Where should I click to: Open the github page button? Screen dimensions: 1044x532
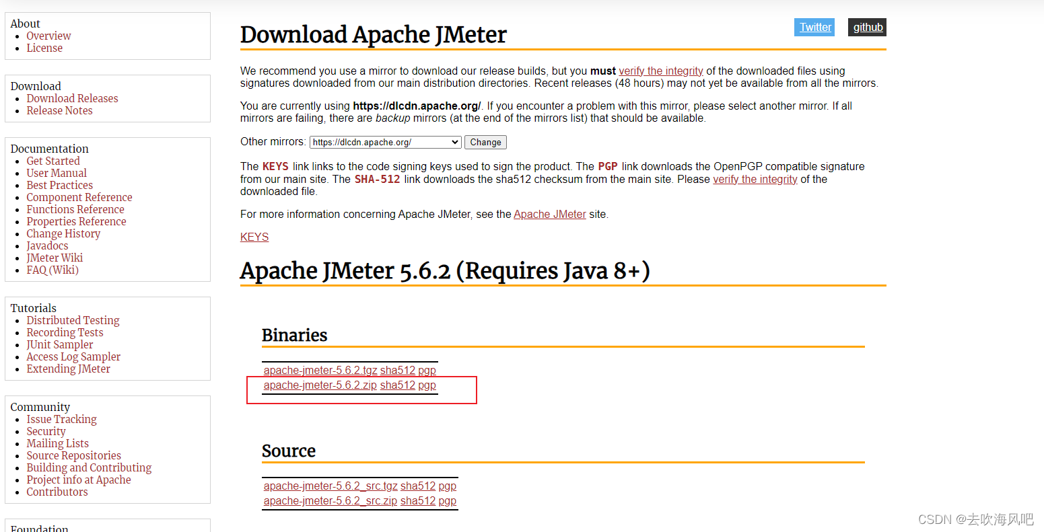(x=867, y=27)
